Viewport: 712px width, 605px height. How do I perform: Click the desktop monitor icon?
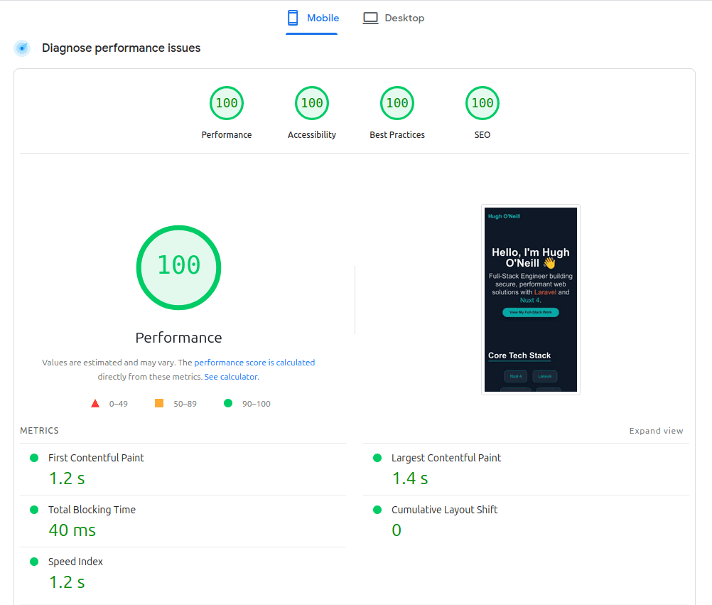370,17
